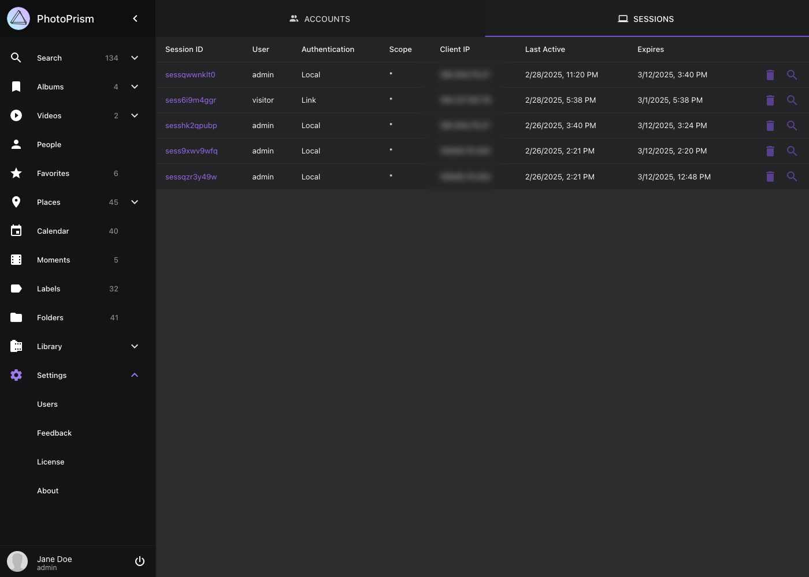Click the Jane Doe avatar thumbnail

pos(17,561)
